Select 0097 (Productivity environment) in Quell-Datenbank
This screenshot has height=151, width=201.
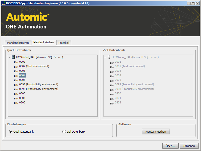point(39,84)
